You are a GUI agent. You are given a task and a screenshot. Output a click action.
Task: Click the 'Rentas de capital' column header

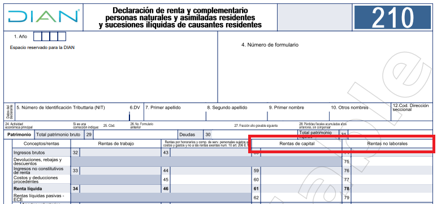297,143
